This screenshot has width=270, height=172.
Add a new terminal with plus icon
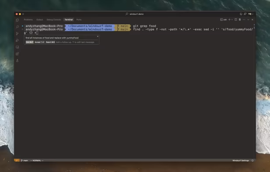[x=229, y=20]
